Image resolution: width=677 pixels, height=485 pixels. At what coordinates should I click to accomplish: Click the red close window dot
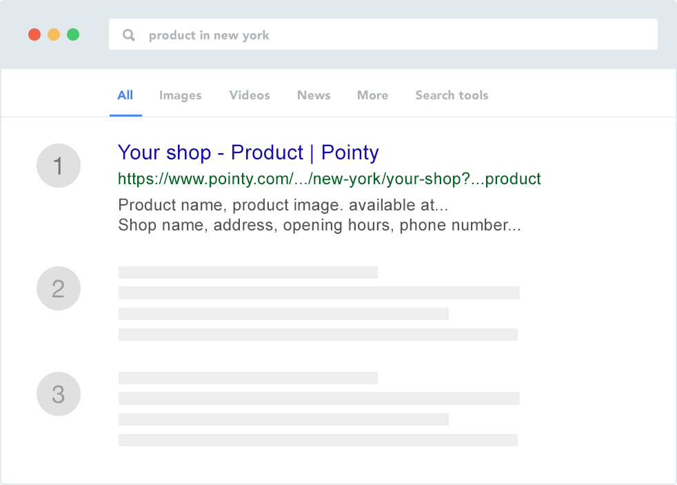[x=34, y=34]
